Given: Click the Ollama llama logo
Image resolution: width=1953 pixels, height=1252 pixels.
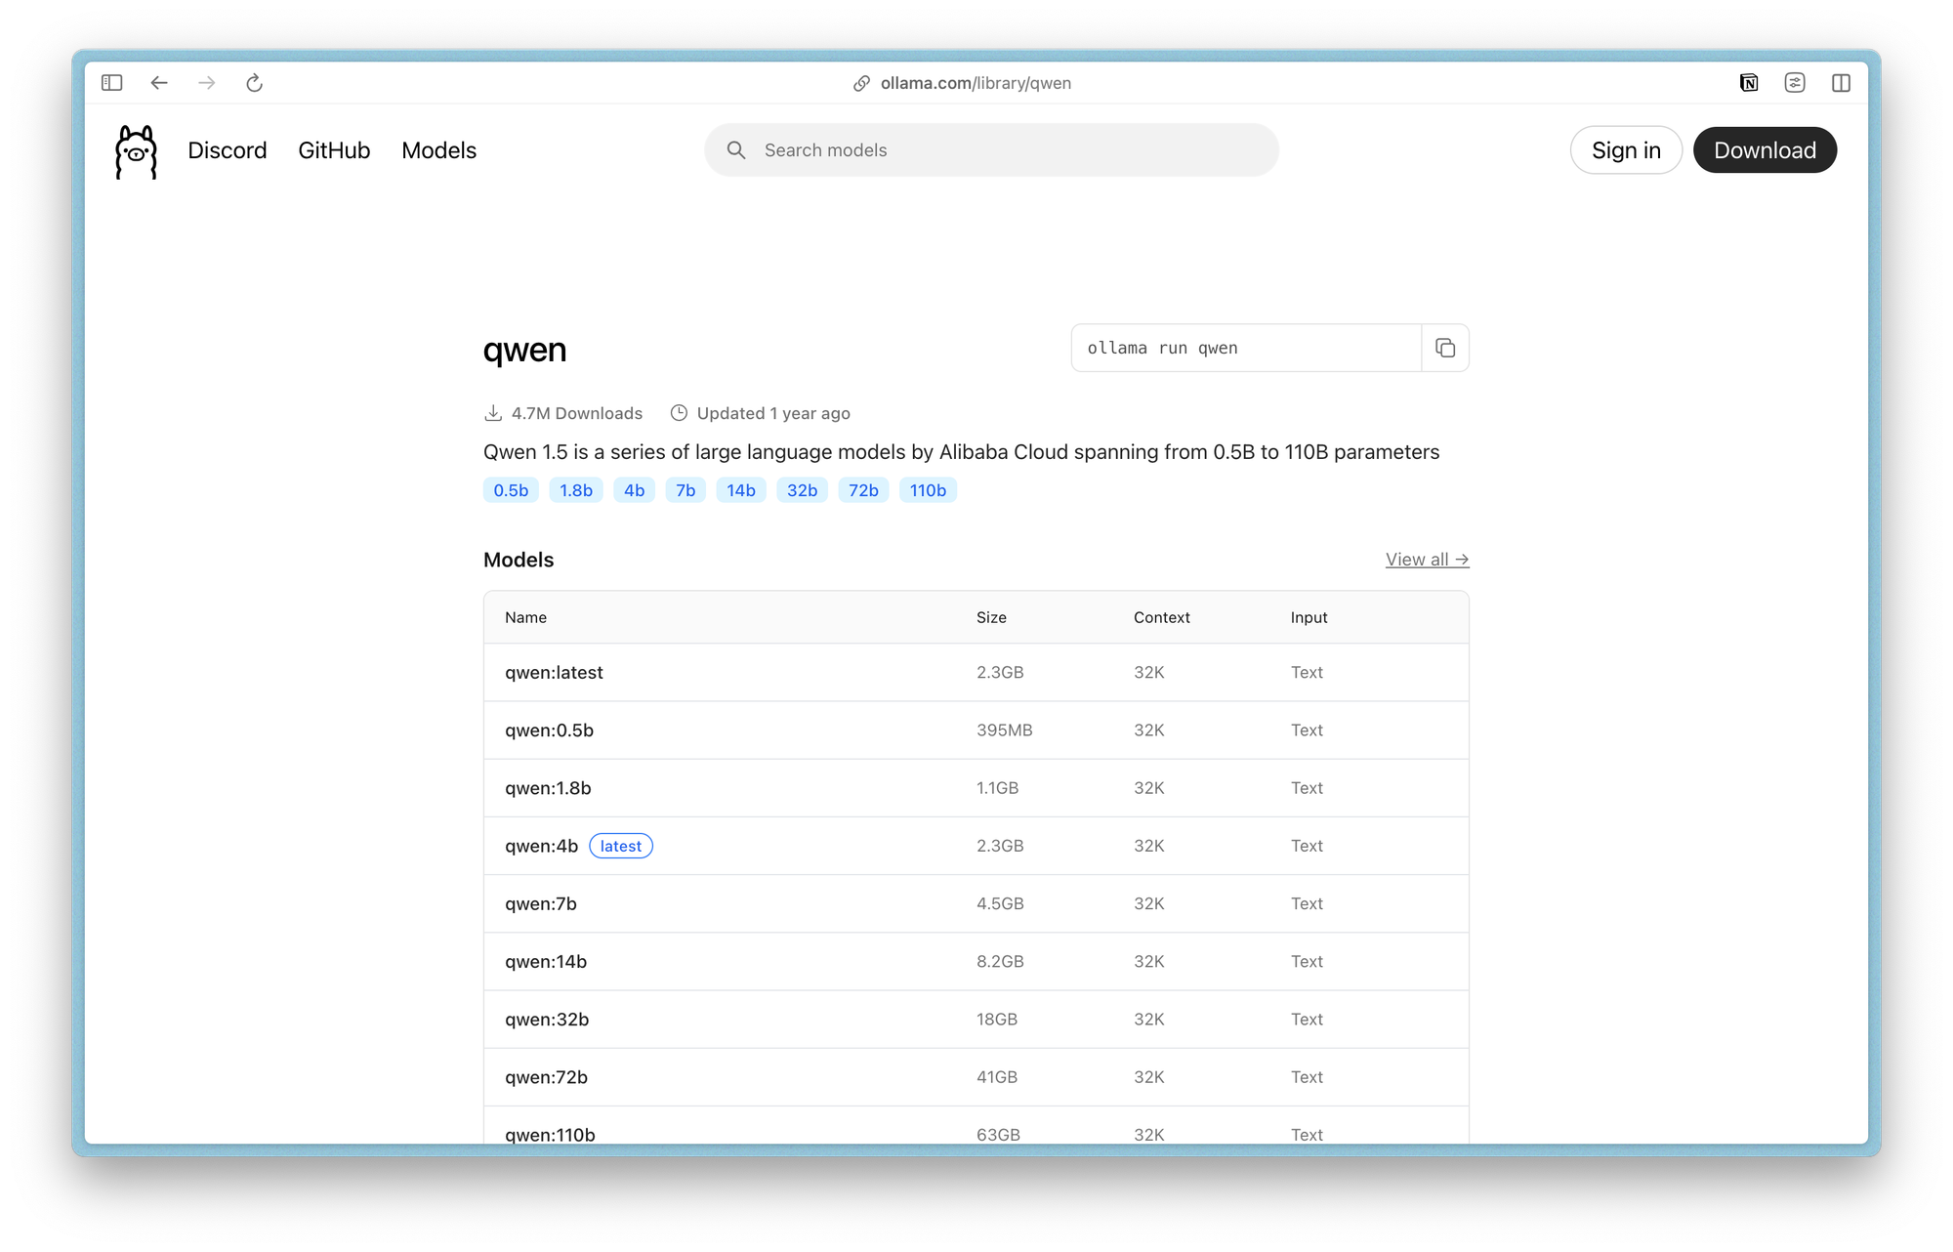Looking at the screenshot, I should point(136,151).
